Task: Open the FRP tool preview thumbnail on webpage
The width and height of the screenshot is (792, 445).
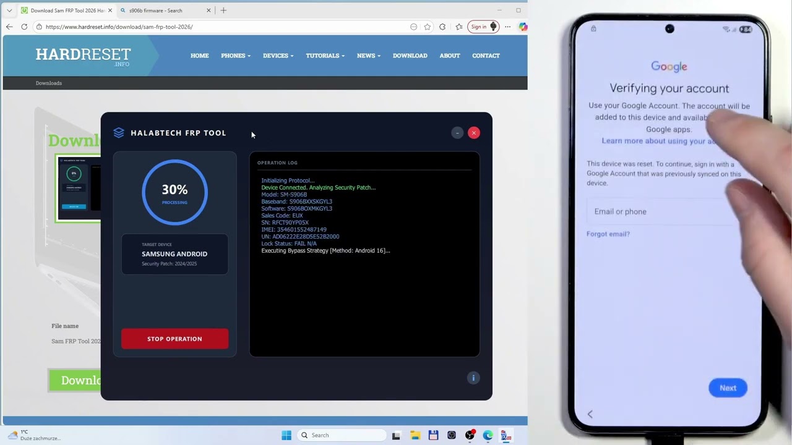Action: coord(79,189)
